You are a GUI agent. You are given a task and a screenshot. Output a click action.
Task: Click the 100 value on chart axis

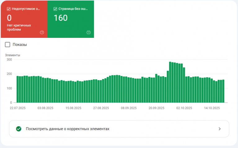pyautogui.click(x=9, y=88)
